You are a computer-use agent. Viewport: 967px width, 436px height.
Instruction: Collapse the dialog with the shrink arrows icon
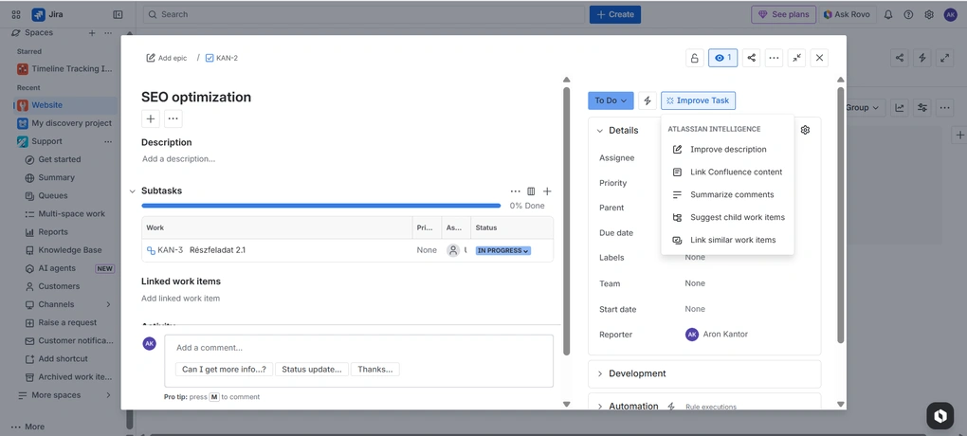coord(796,58)
